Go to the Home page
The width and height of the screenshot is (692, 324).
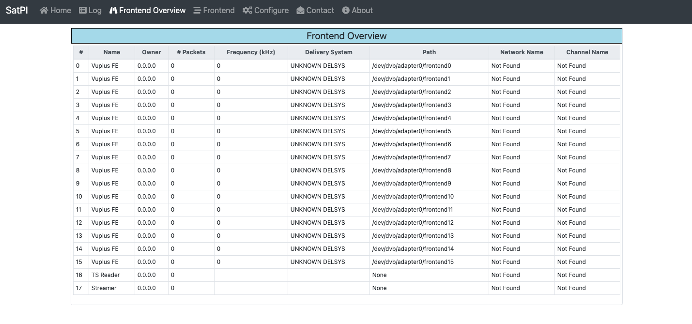pos(61,10)
